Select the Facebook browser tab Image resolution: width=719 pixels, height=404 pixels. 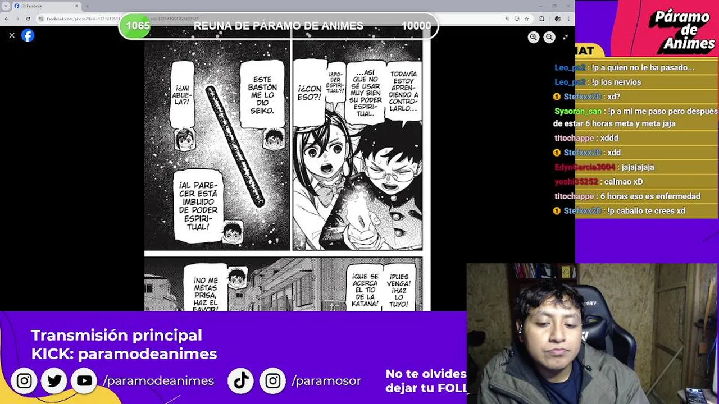click(47, 6)
